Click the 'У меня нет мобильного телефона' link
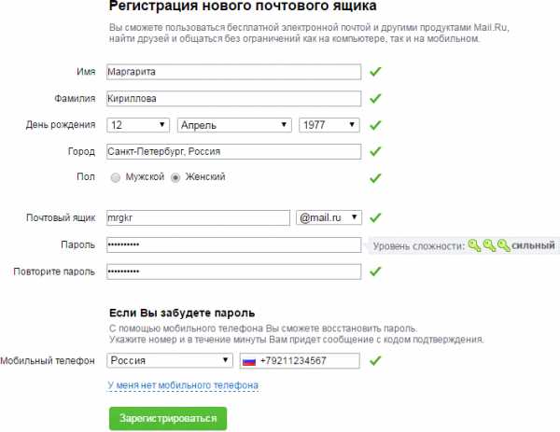 click(183, 385)
